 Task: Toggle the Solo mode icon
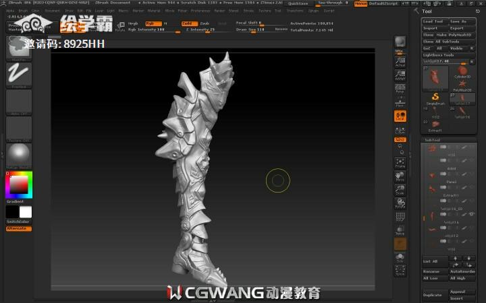(x=400, y=258)
